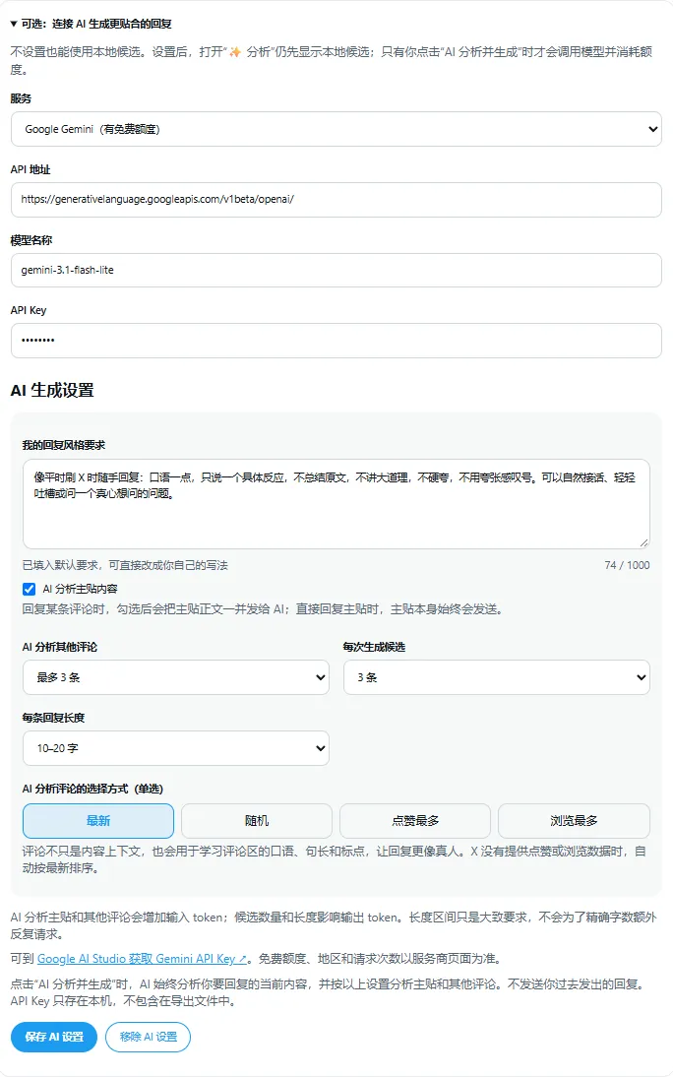The image size is (673, 1077).
Task: Open the 服务 Google Gemini dropdown
Action: 336,129
